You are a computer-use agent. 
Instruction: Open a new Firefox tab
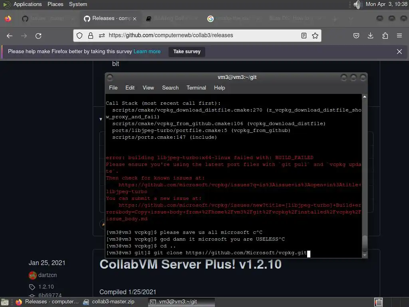click(x=335, y=18)
